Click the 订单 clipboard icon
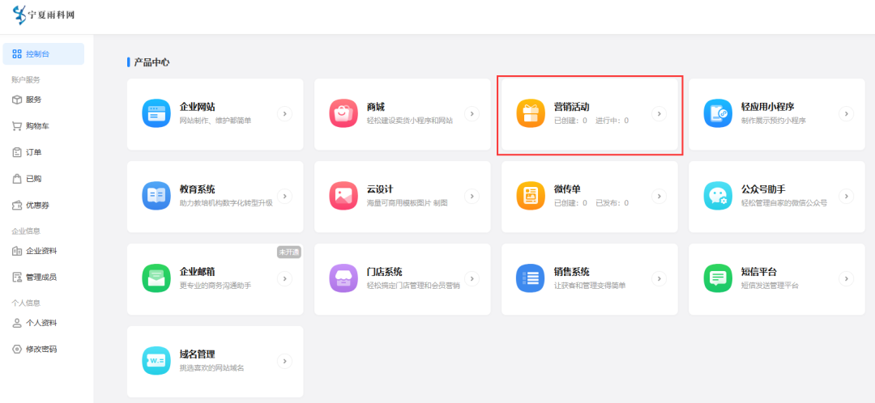 (17, 152)
